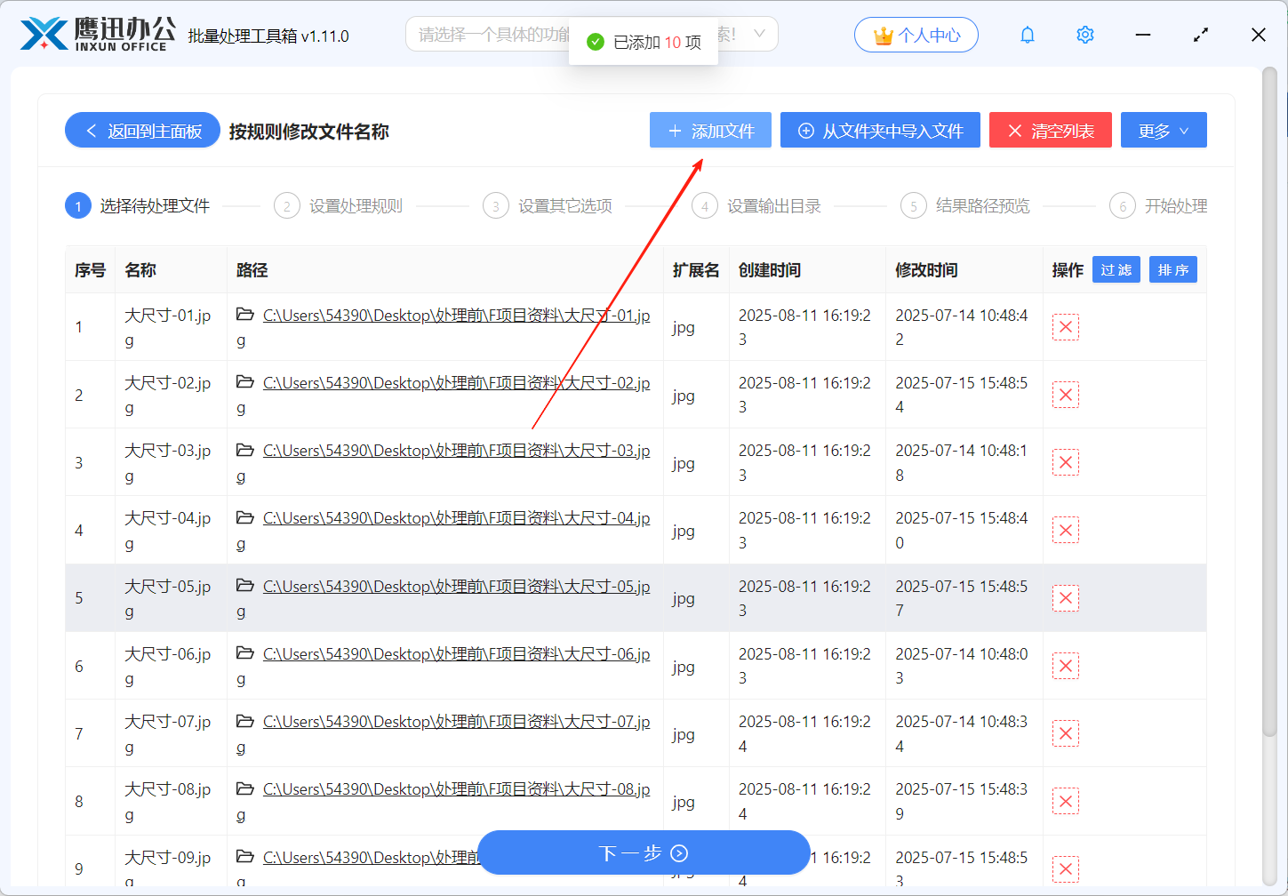Click 下一步 button

pyautogui.click(x=644, y=853)
